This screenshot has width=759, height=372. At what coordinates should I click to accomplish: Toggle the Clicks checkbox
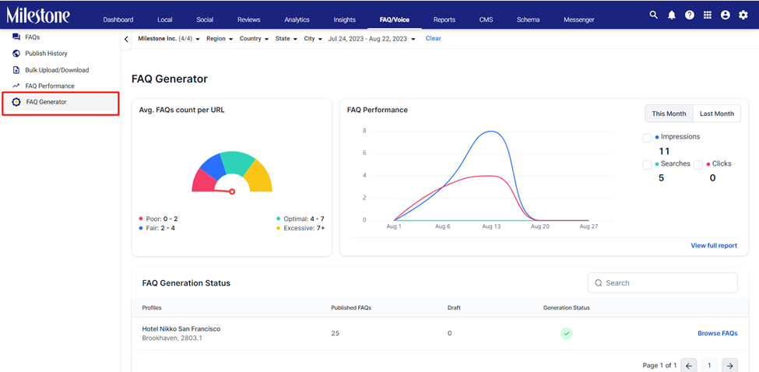click(x=698, y=165)
